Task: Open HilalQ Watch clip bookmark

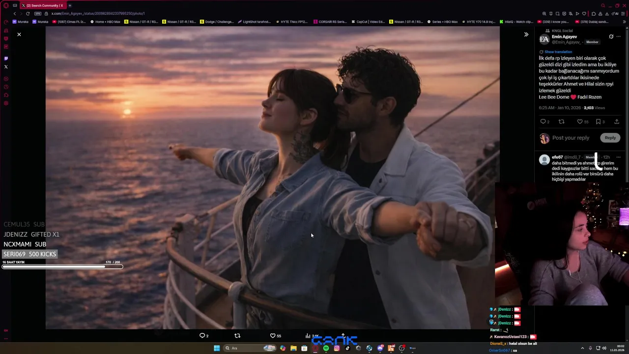Action: click(x=516, y=22)
